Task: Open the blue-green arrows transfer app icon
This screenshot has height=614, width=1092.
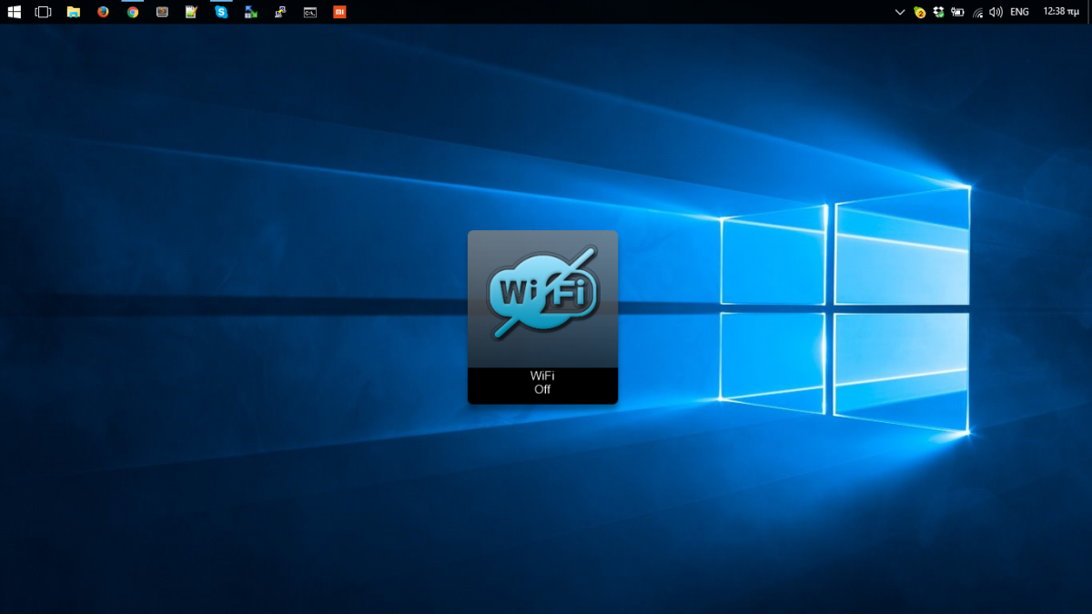Action: (x=251, y=12)
